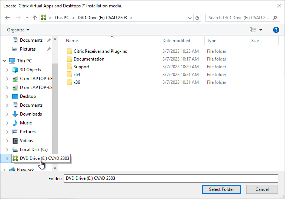This screenshot has width=285, height=199.
Task: Click navigation pane scroll up arrow
Action: [x=55, y=40]
